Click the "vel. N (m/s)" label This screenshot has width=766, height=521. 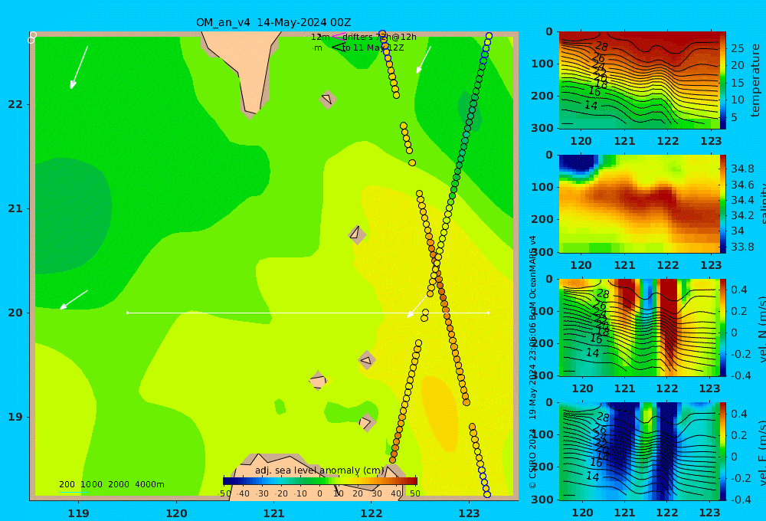tap(761, 329)
